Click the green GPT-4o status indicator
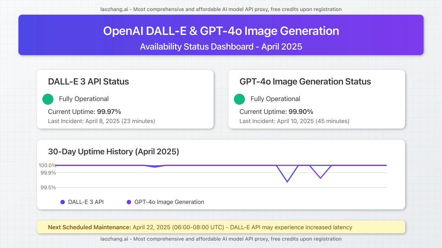Image resolution: width=442 pixels, height=248 pixels. coord(239,99)
